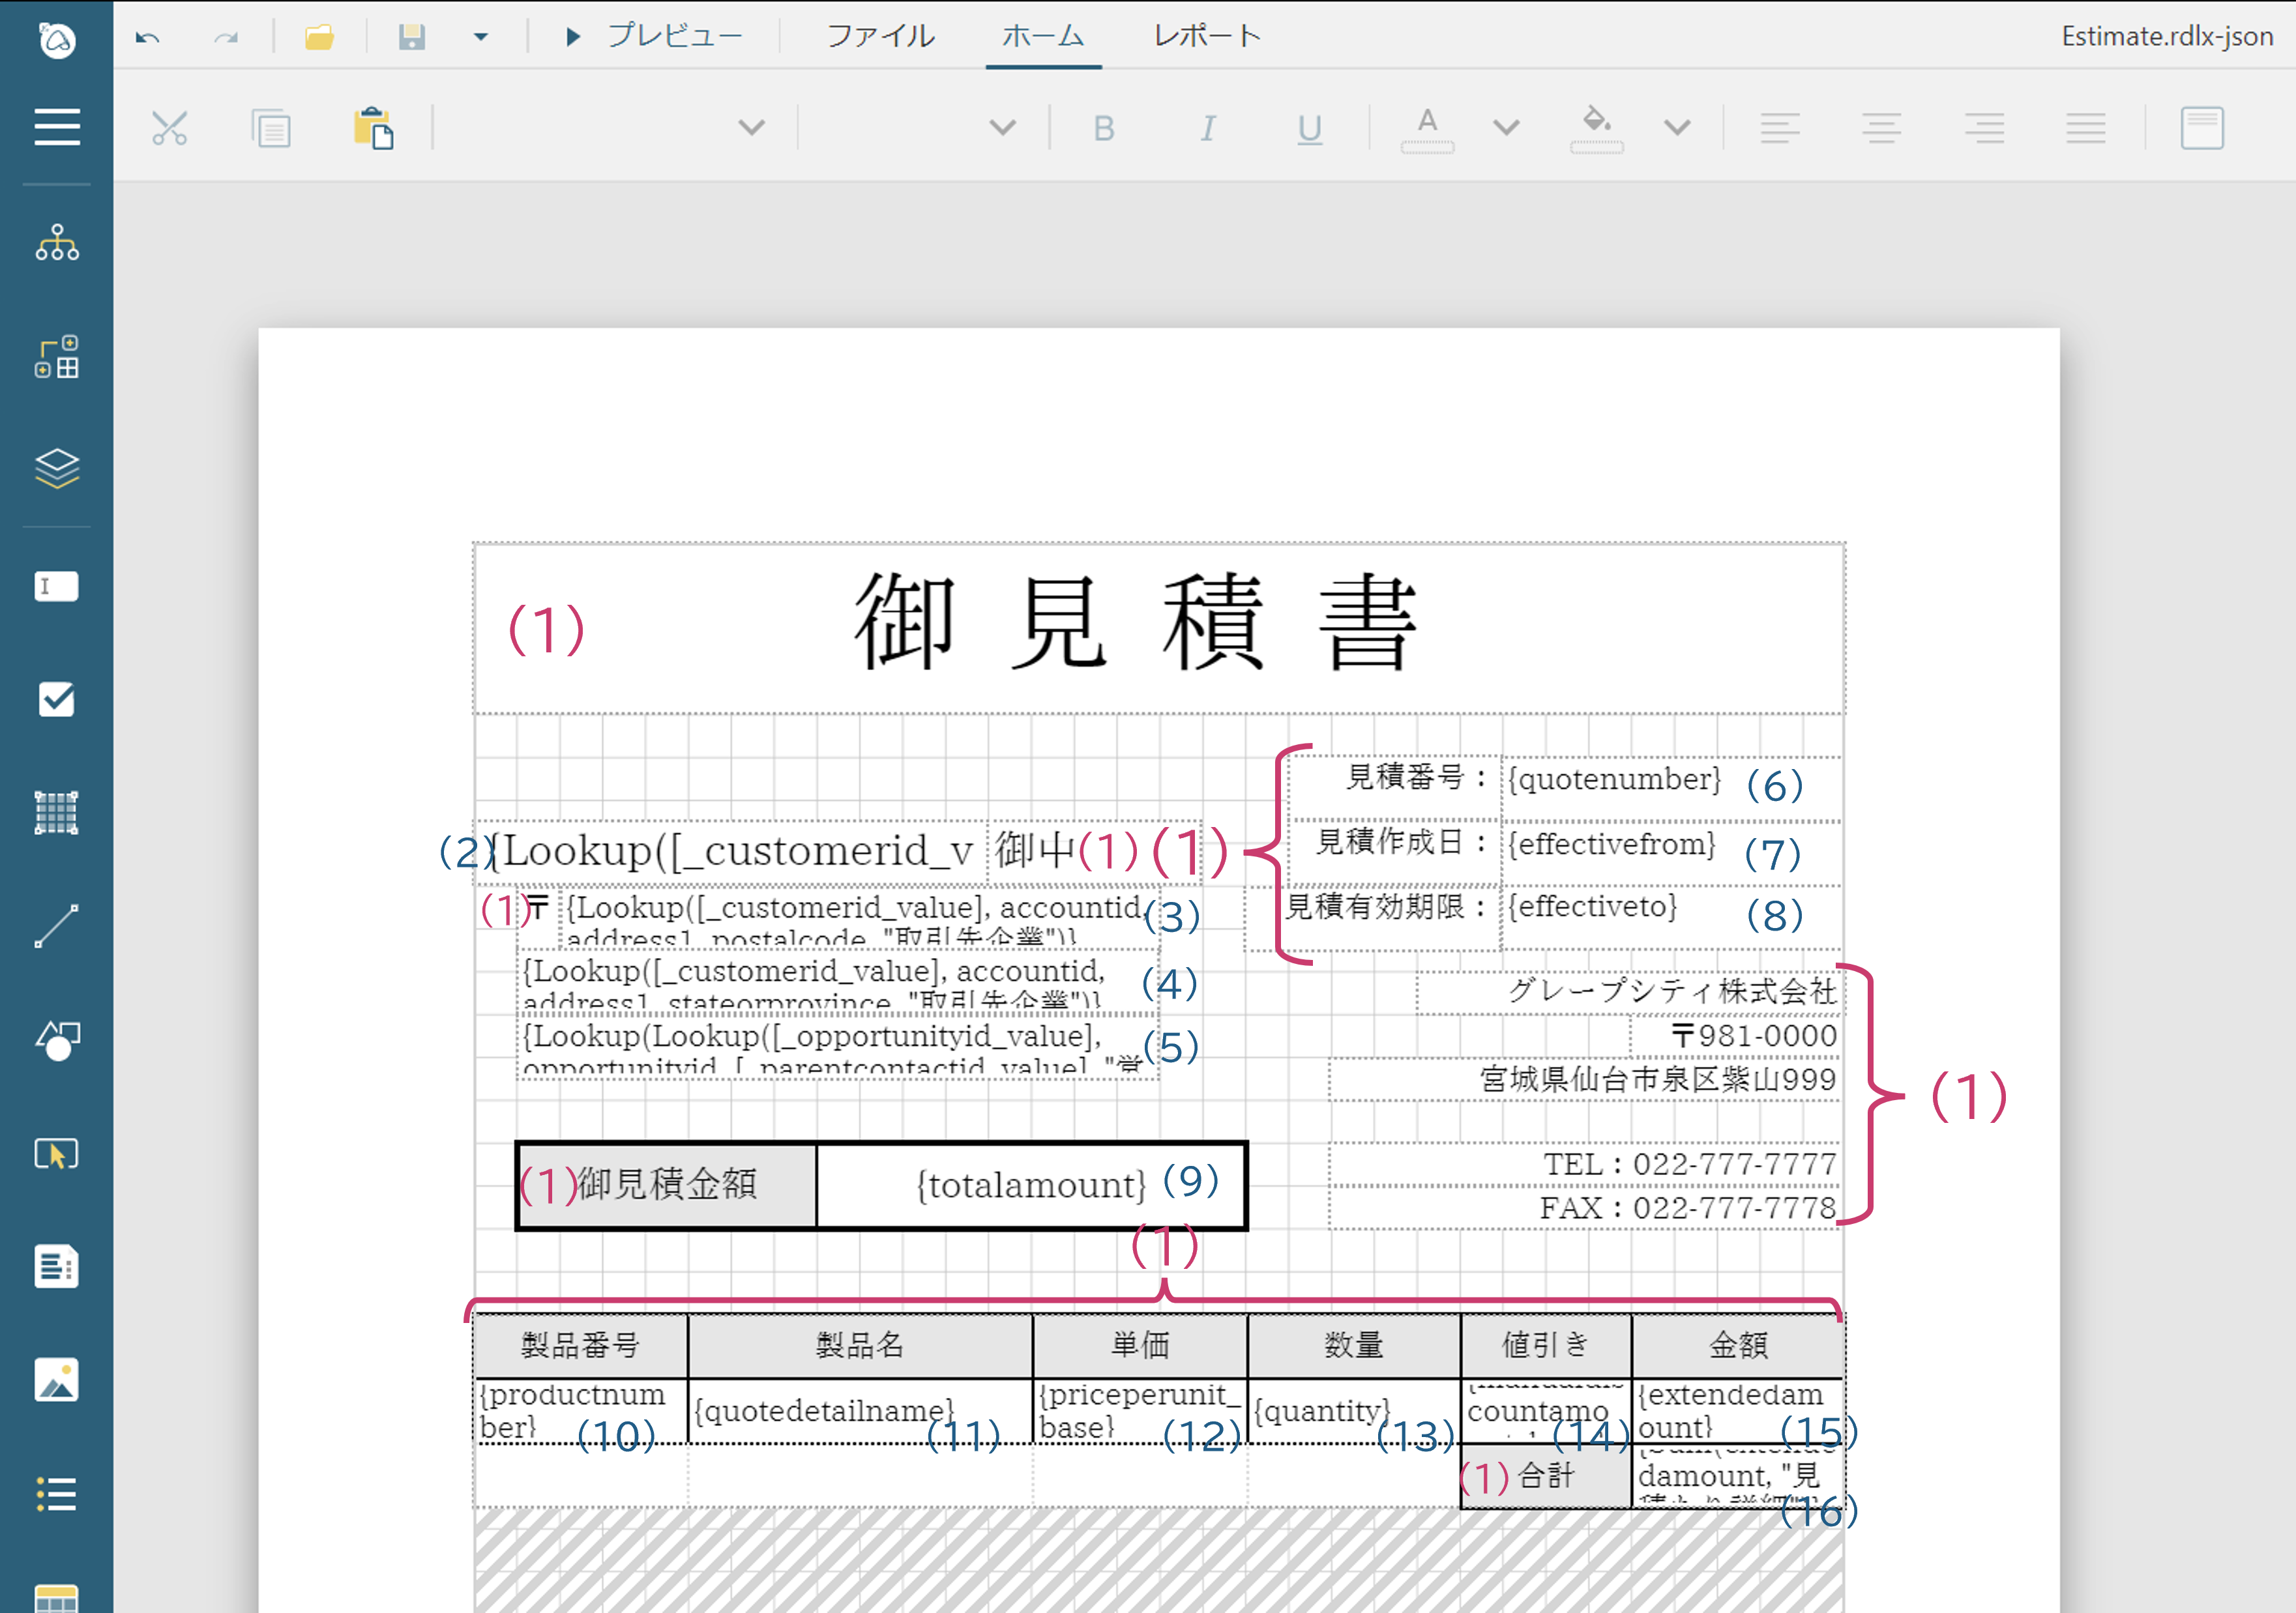Click the fill color bucket swatch
Screen dimensions: 2296x1613
pyautogui.click(x=1597, y=129)
